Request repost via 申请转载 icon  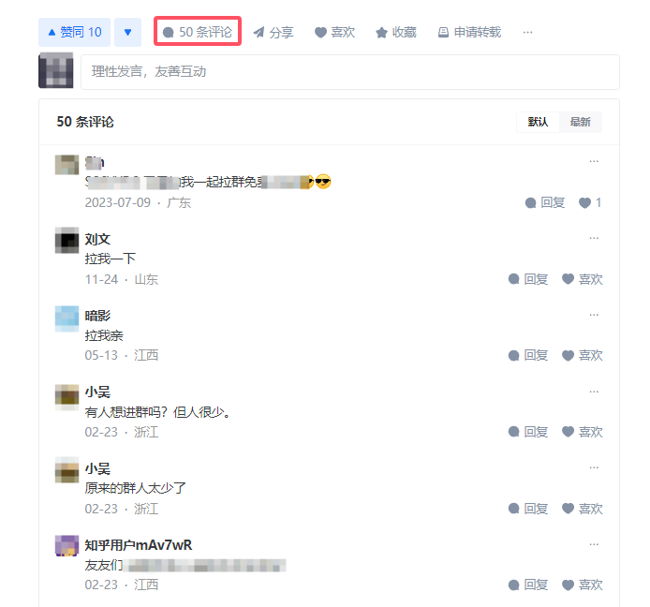(469, 33)
